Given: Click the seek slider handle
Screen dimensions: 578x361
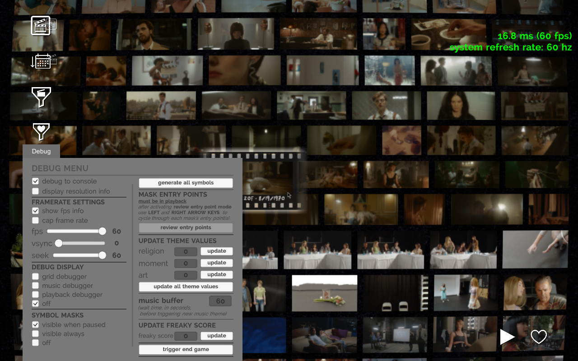Looking at the screenshot, I should [103, 255].
